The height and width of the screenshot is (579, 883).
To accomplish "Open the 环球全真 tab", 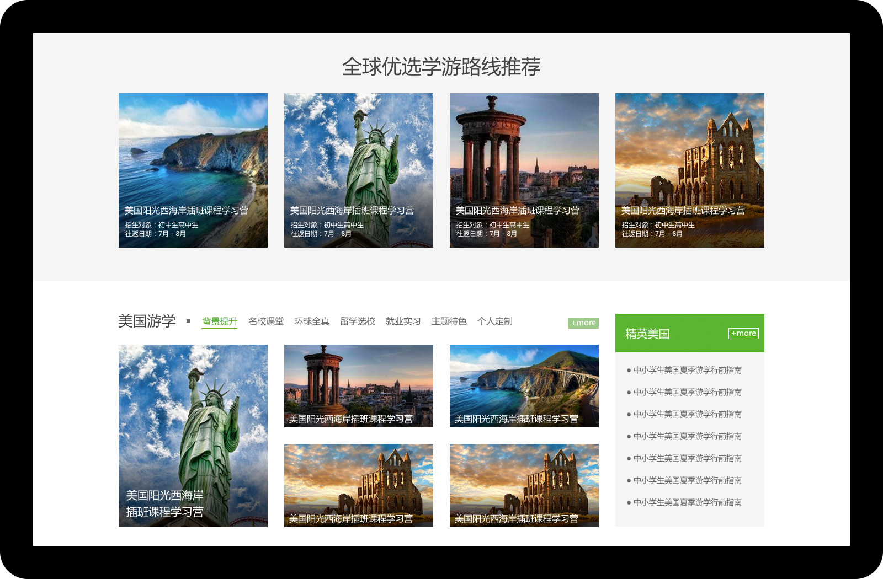I will 311,321.
